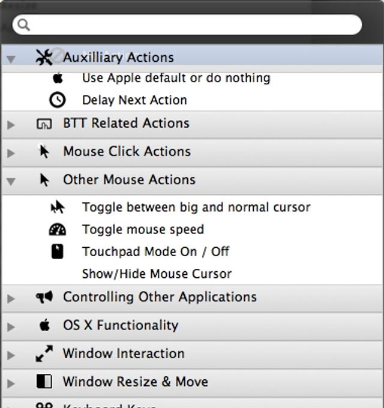Click the magnifying glass search icon
The image size is (384, 408).
click(23, 25)
